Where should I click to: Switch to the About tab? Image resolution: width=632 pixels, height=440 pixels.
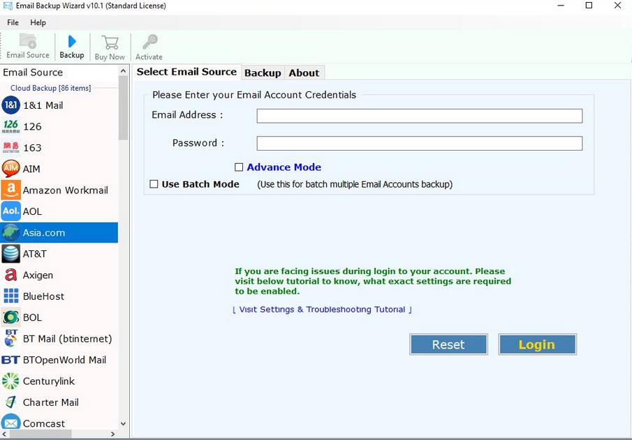[304, 73]
